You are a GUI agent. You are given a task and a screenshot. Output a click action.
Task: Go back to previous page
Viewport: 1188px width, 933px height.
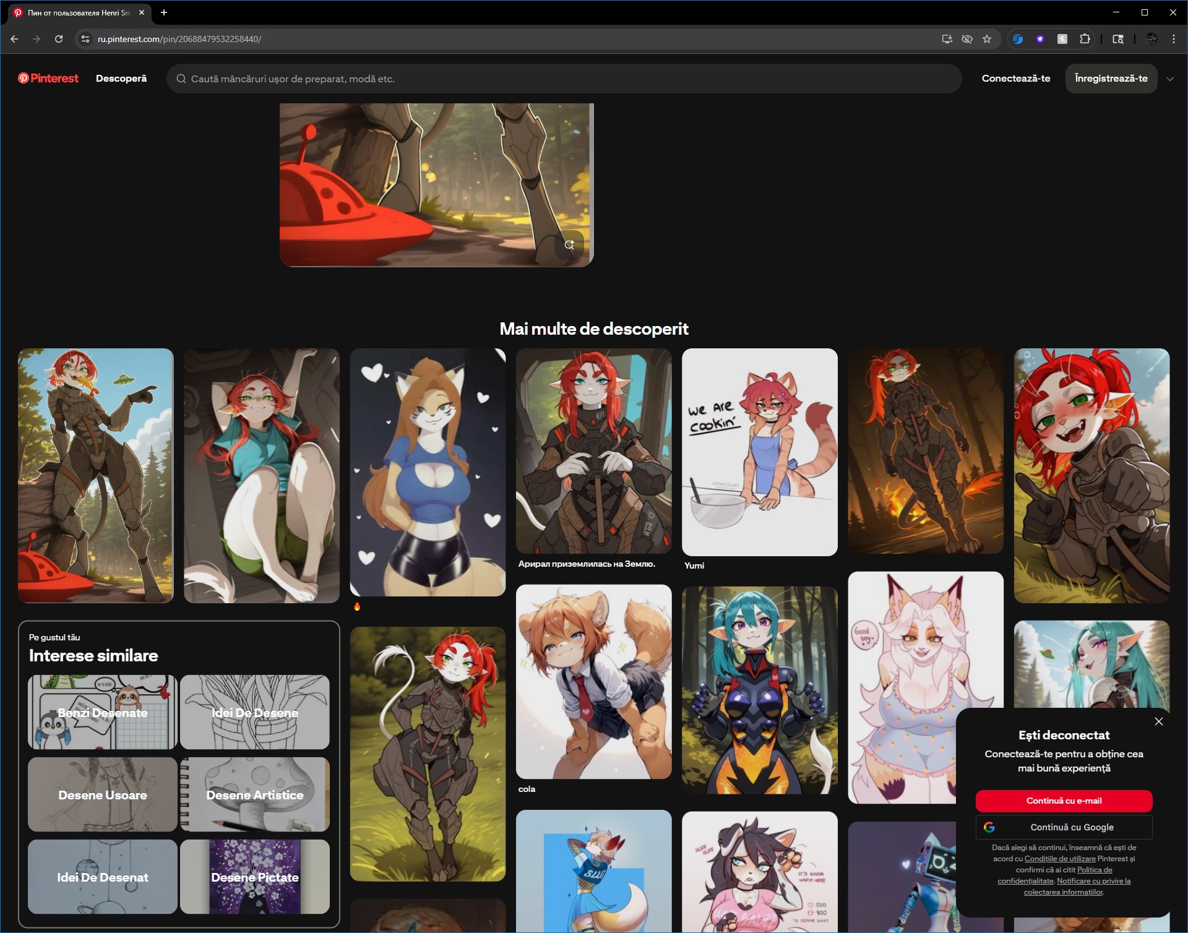coord(14,39)
